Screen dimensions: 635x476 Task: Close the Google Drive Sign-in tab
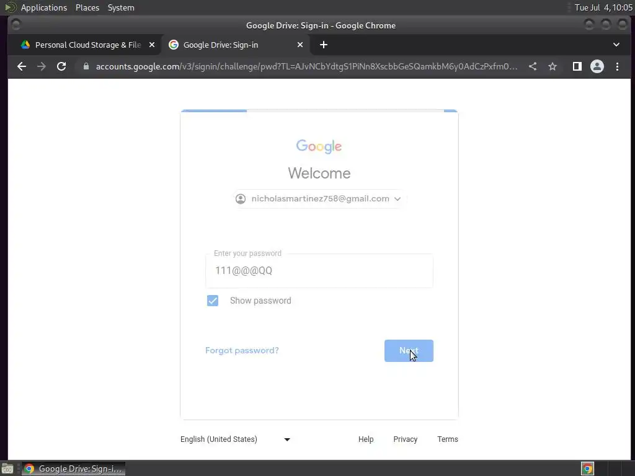click(x=300, y=45)
